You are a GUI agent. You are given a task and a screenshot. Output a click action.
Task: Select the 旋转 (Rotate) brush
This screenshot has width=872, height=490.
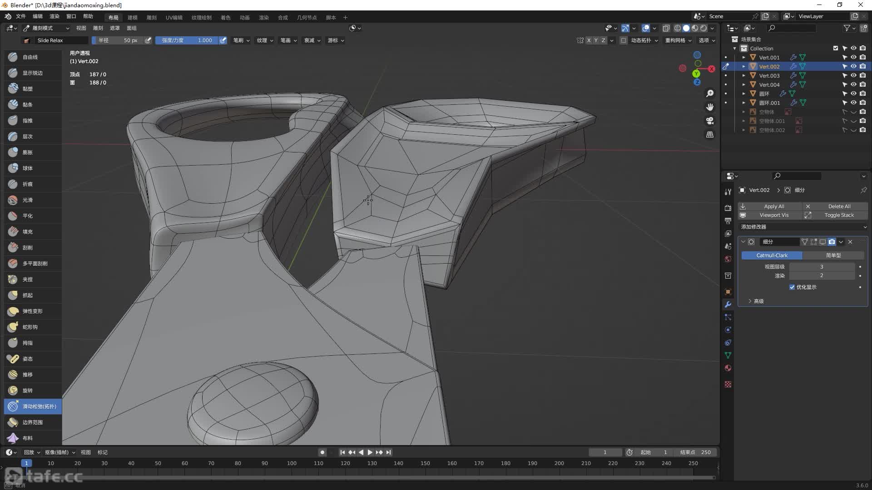click(33, 391)
